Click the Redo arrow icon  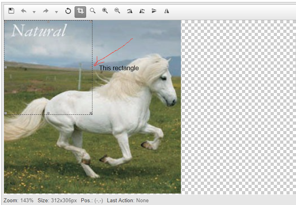[46, 11]
